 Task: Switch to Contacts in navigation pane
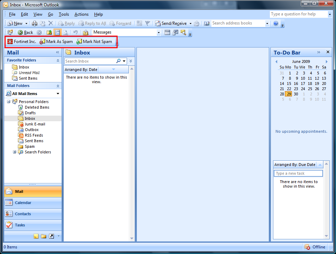(33, 214)
